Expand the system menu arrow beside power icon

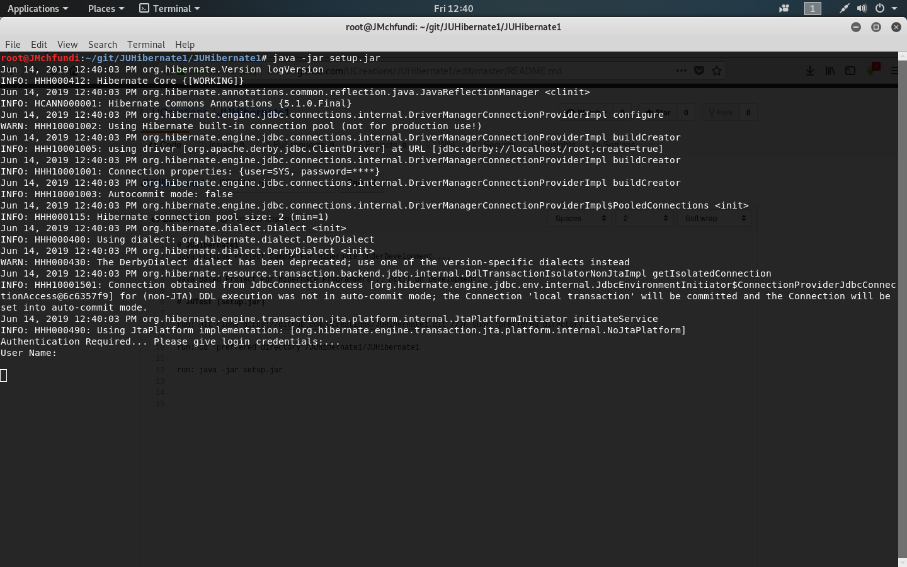point(894,8)
